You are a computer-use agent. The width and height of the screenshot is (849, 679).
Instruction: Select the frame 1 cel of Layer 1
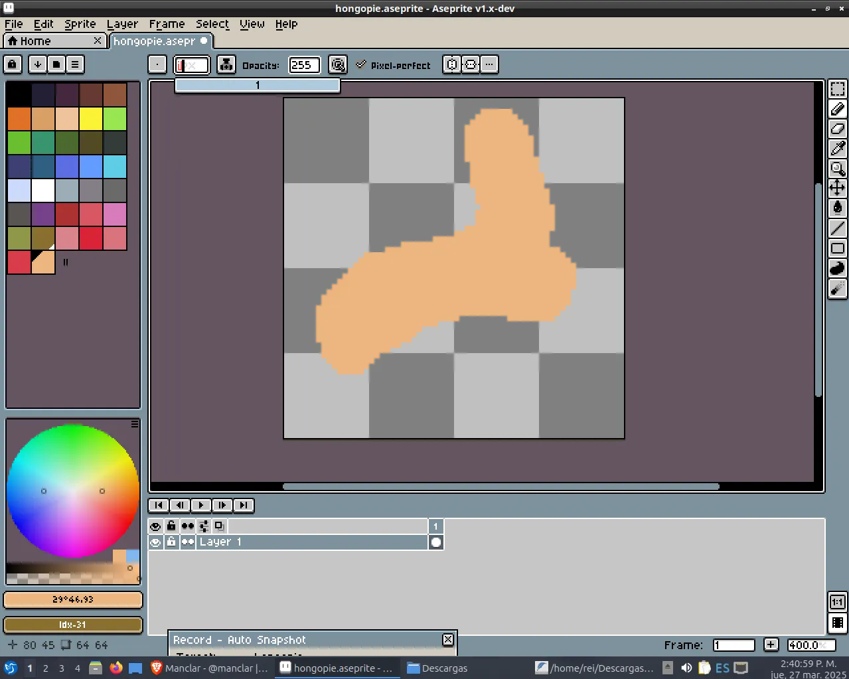(436, 542)
